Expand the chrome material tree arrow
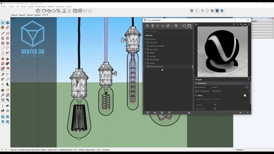 [146, 39]
